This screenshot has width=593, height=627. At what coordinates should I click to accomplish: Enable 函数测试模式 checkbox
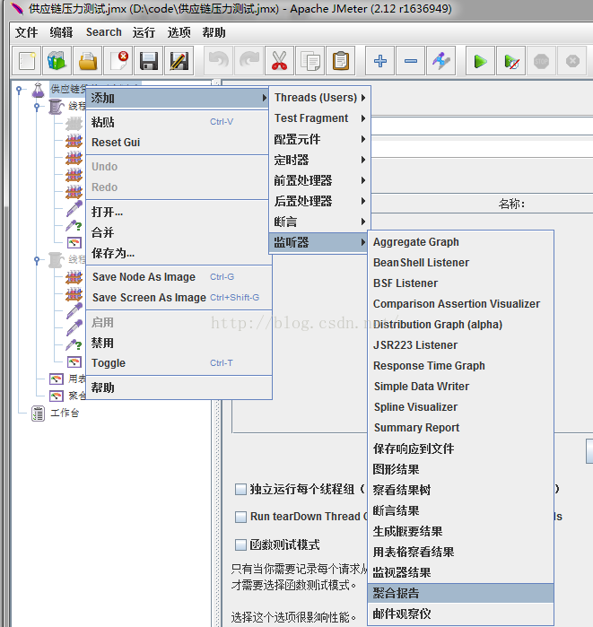click(240, 544)
